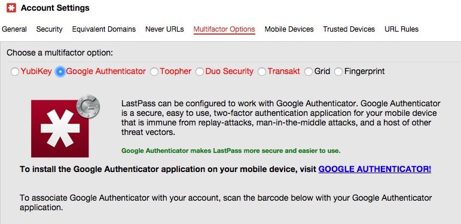Viewport: 461px width, 224px height.
Task: Open the URL Rules tab
Action: pos(401,29)
